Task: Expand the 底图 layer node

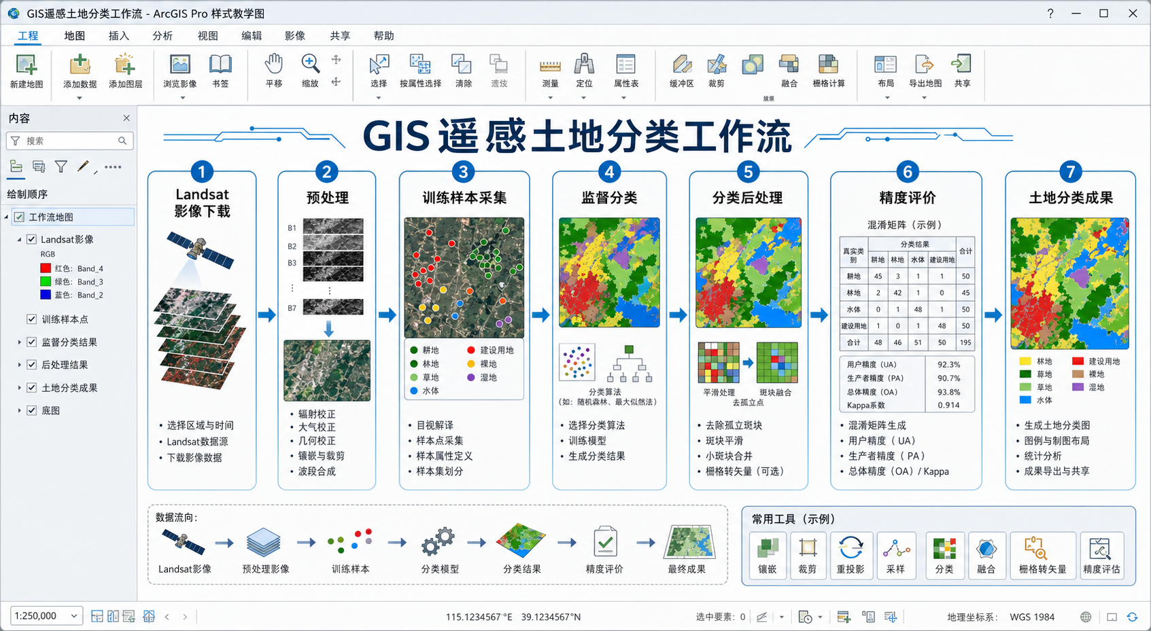Action: tap(19, 410)
